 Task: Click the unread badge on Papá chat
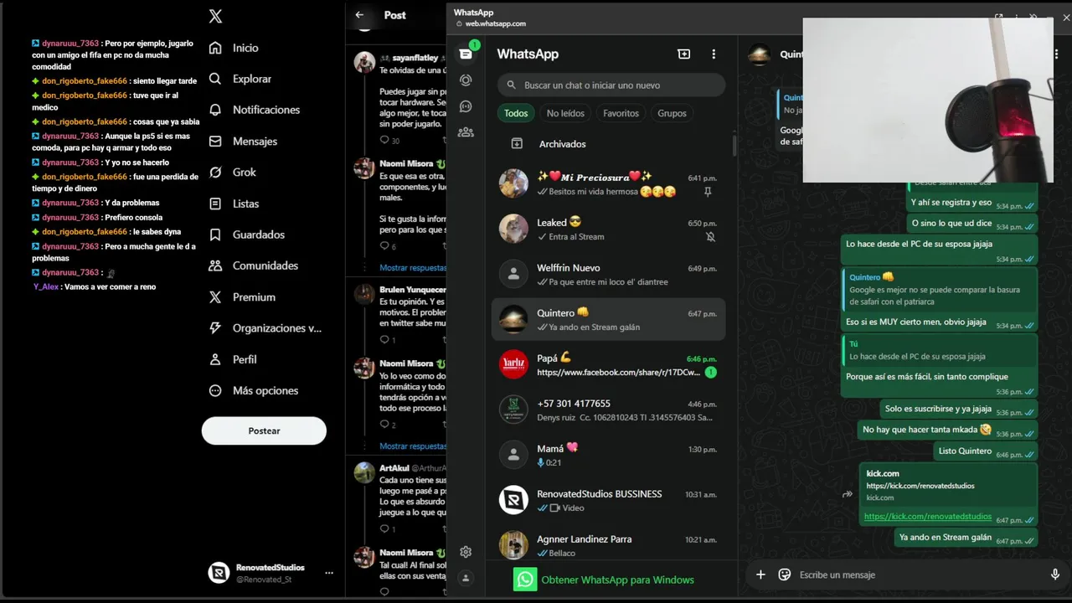pyautogui.click(x=710, y=372)
